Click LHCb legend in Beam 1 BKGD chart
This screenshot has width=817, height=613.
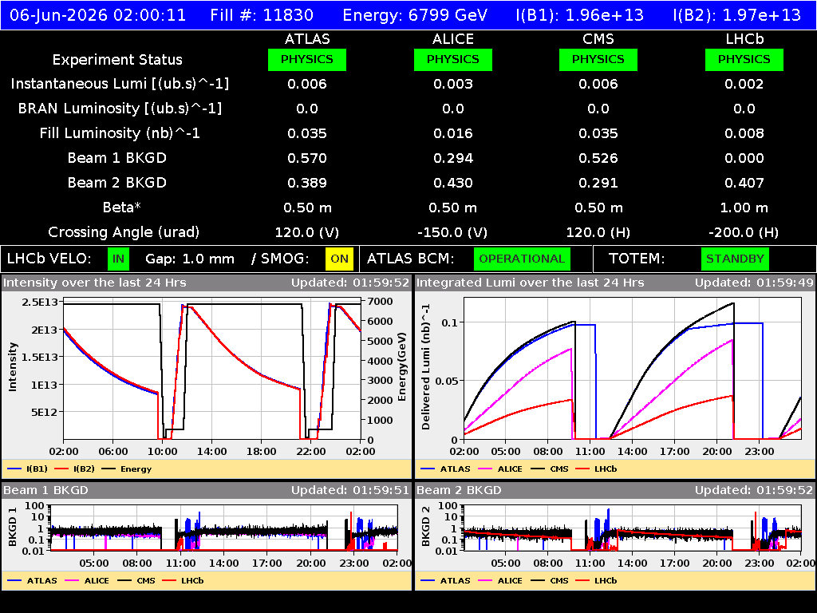(x=183, y=581)
